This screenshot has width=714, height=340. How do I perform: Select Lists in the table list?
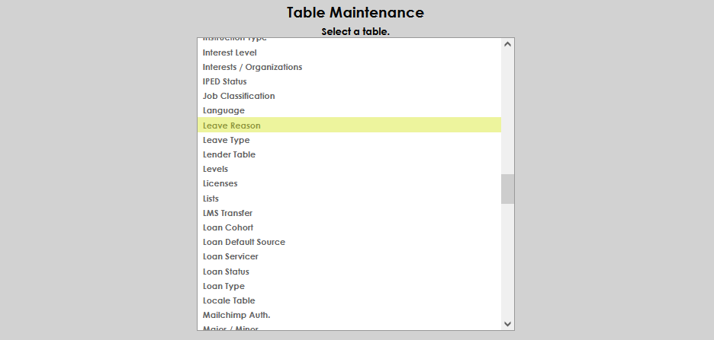(x=211, y=199)
